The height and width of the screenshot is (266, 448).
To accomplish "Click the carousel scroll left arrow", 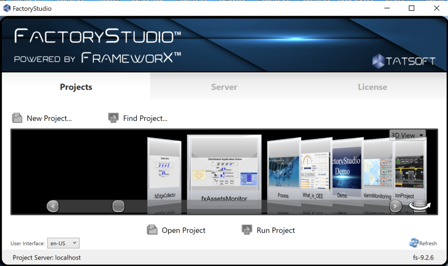I will 53,206.
